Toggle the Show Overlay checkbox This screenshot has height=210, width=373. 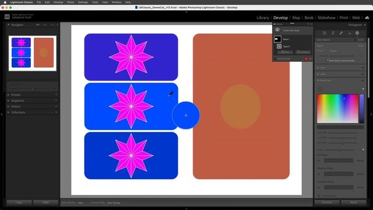[275, 58]
